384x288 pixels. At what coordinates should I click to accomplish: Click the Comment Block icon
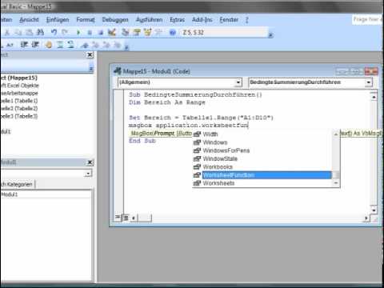point(60,45)
